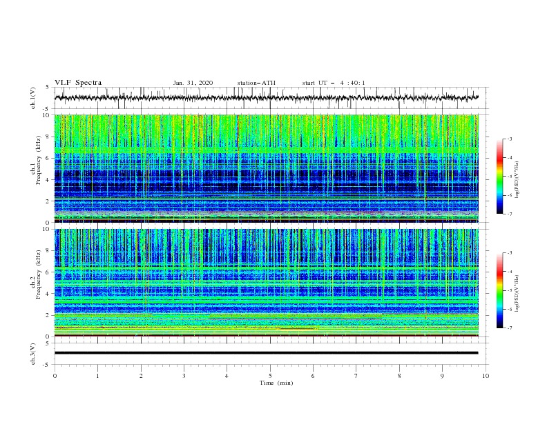Click time axis tick label "7"
This screenshot has height=422, width=547.
[356, 376]
